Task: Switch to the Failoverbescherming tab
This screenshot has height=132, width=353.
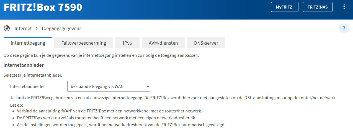Action: (84, 43)
